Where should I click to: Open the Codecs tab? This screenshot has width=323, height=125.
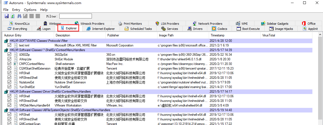coord(220,29)
